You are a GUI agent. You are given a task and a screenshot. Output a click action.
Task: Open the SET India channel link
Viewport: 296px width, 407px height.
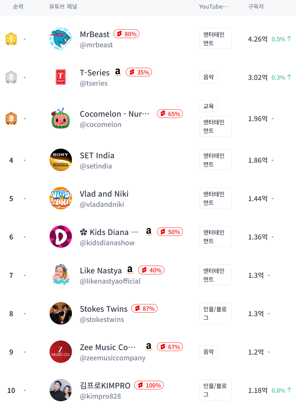tap(97, 156)
